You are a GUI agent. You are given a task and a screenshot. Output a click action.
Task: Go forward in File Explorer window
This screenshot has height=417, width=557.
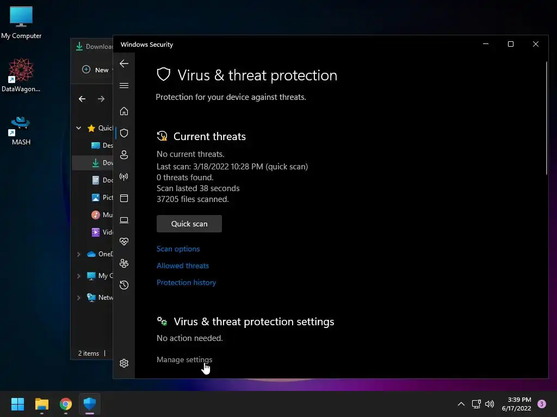coord(101,99)
